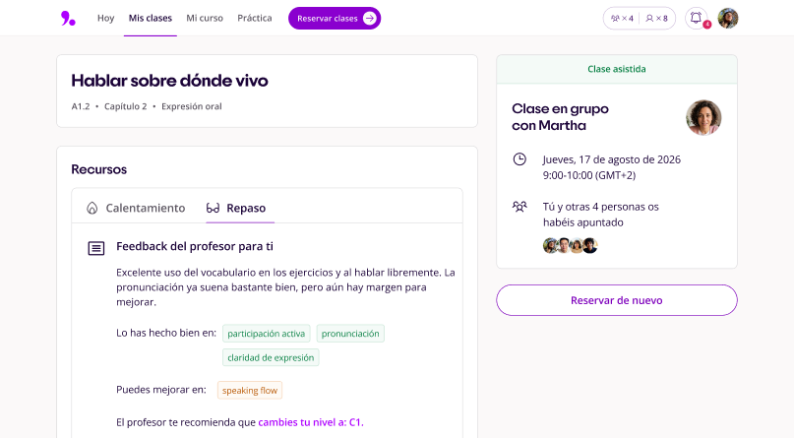Click the Recursos heading
The height and width of the screenshot is (438, 794).
(98, 169)
